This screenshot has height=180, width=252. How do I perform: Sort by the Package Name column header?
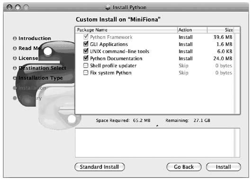pyautogui.click(x=126, y=30)
